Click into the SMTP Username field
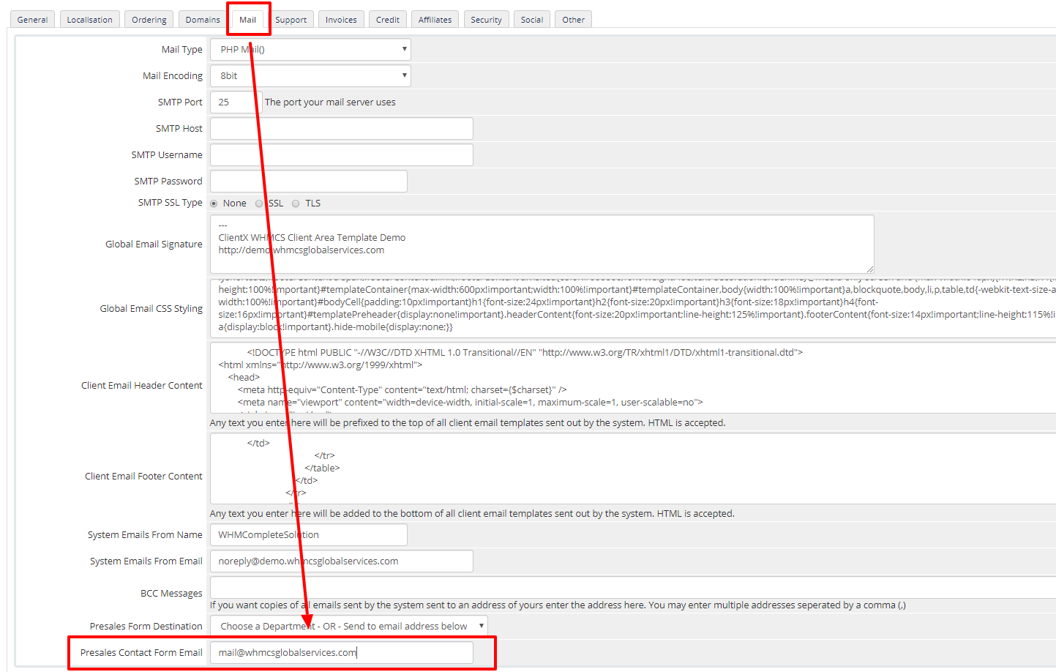 point(341,155)
